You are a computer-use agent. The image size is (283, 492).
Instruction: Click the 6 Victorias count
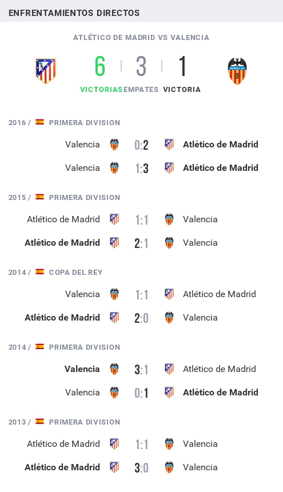[100, 66]
